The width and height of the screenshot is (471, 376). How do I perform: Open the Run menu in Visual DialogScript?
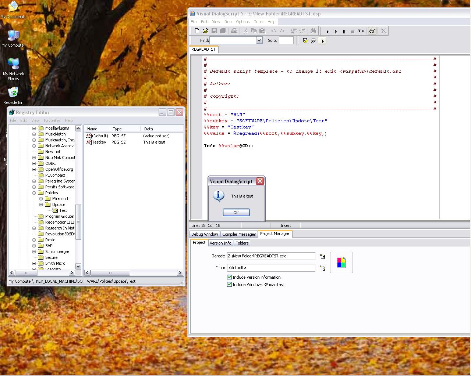click(x=228, y=22)
